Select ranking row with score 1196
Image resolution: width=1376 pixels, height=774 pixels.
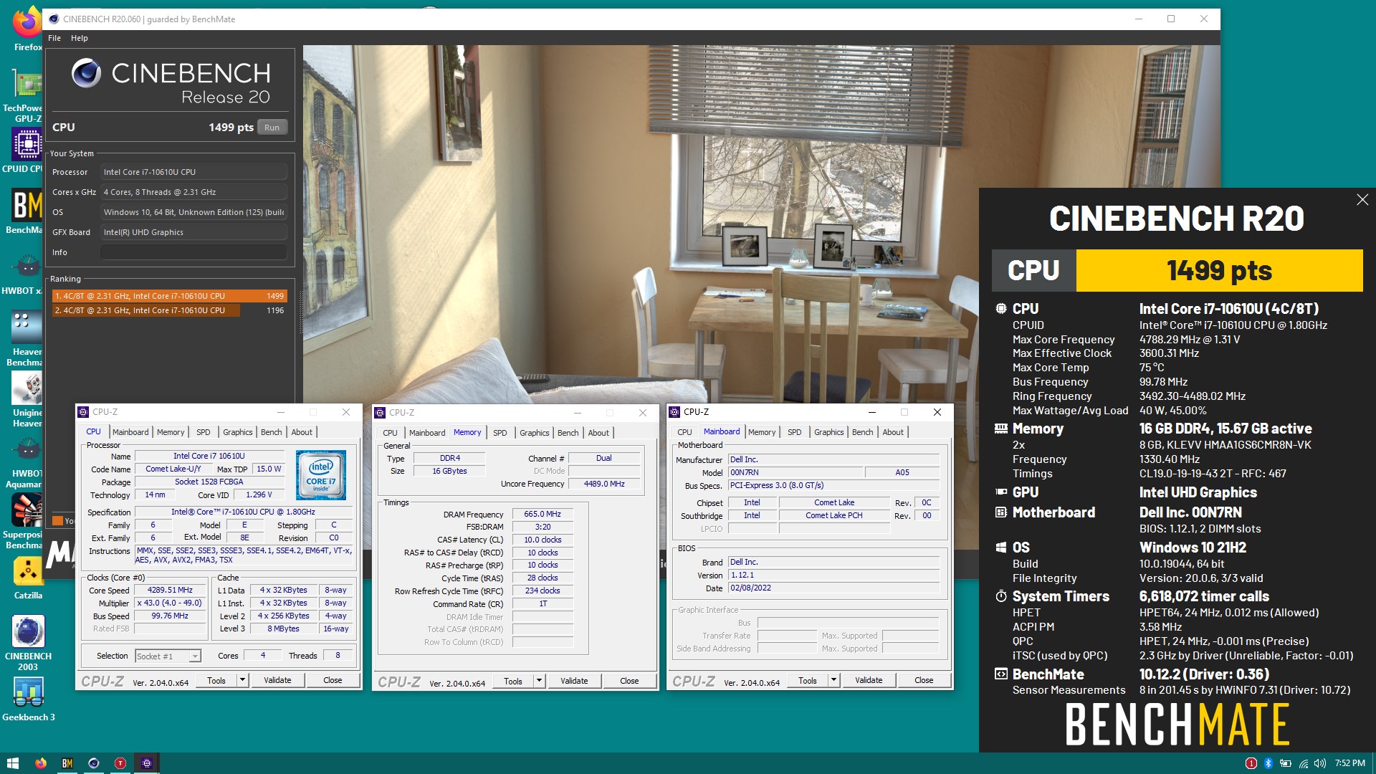pos(170,310)
